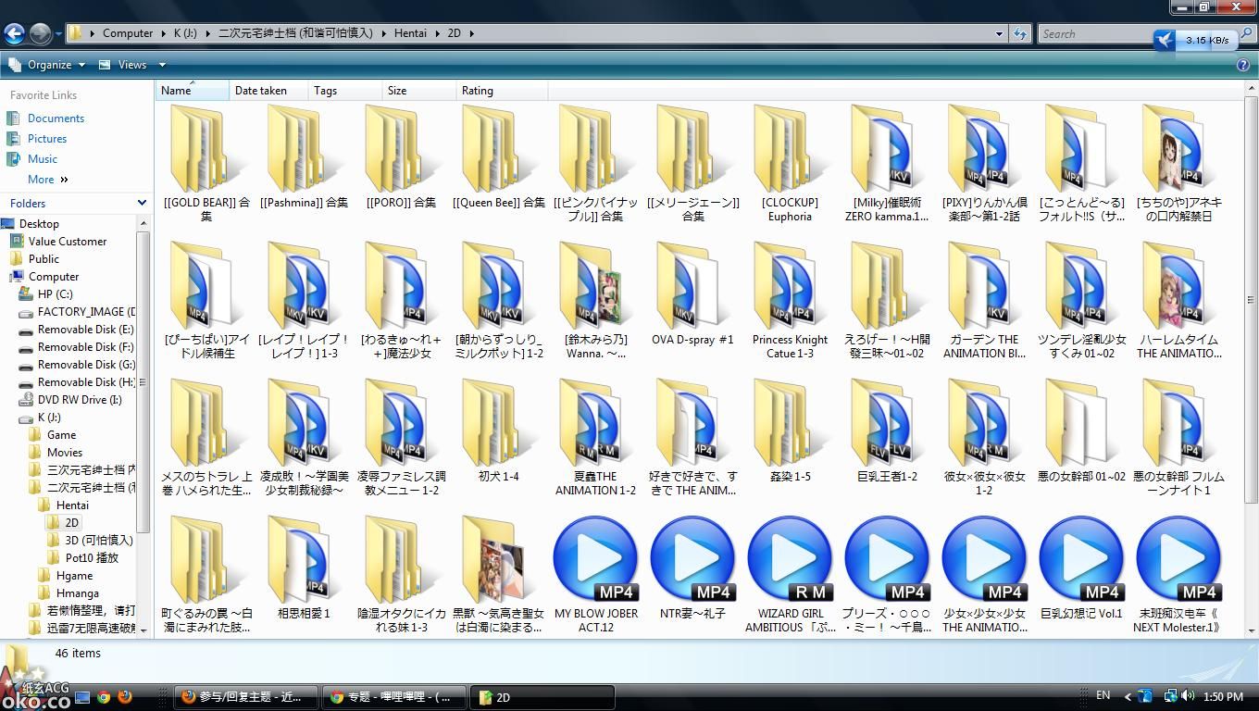Collapse the Folders pane with its chevron
This screenshot has height=711, width=1259.
pos(142,203)
